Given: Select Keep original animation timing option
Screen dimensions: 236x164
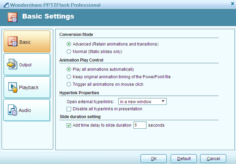Looking at the screenshot, I should pos(69,77).
